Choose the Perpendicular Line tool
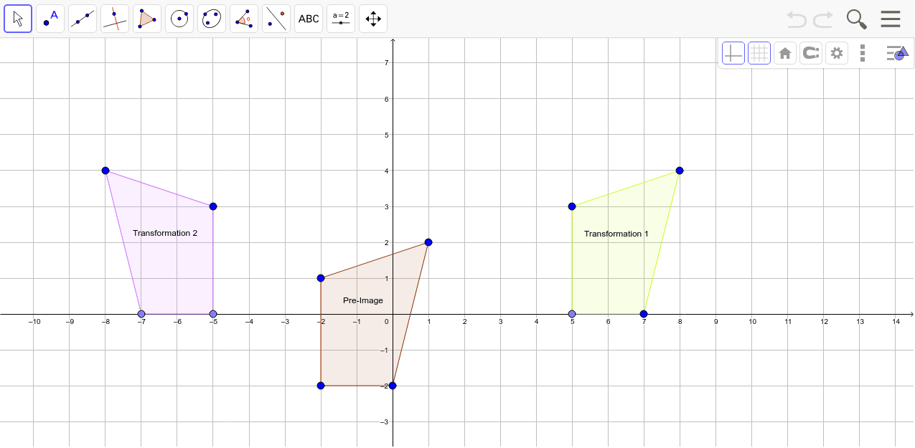915x448 pixels. (x=115, y=19)
